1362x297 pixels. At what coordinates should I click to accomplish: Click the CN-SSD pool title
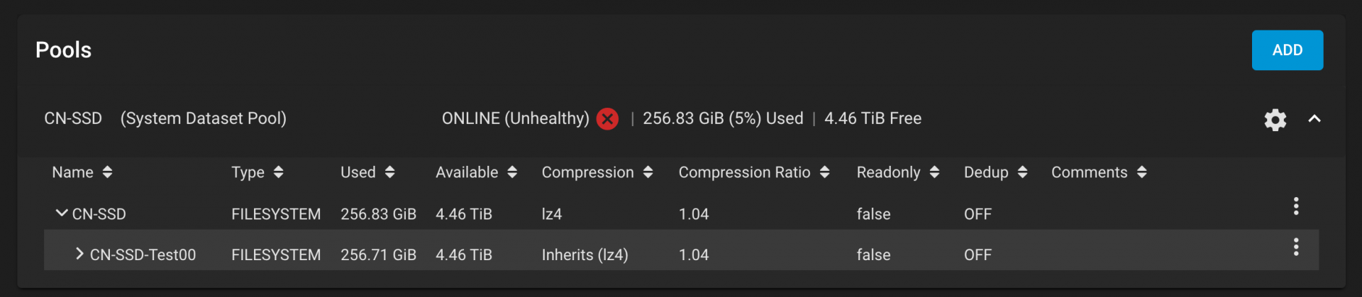tap(73, 118)
